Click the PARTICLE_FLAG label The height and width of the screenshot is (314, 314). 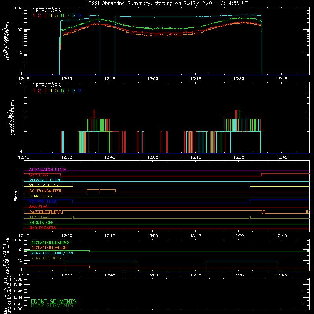(x=44, y=212)
